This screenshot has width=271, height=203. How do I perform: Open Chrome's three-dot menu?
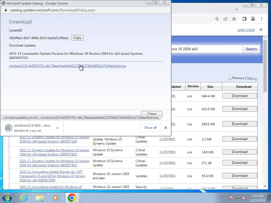[261, 19]
